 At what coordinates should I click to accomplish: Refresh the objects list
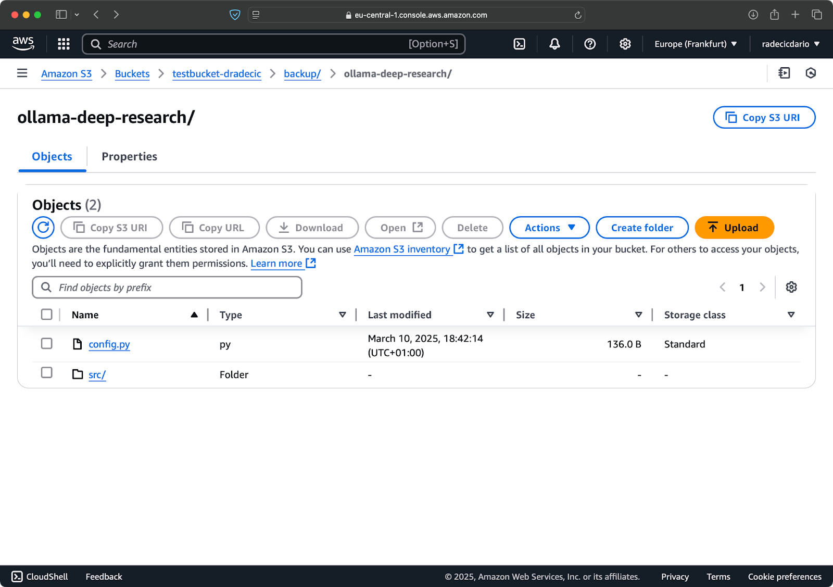point(43,227)
